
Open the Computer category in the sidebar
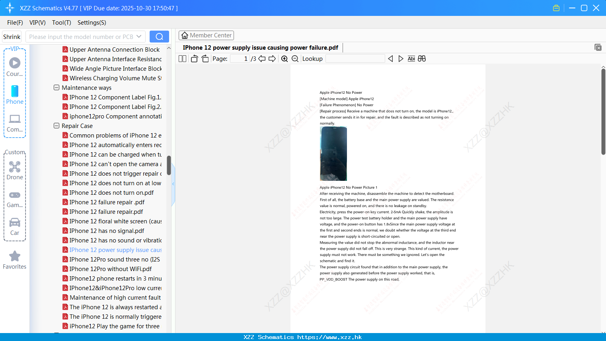15,123
